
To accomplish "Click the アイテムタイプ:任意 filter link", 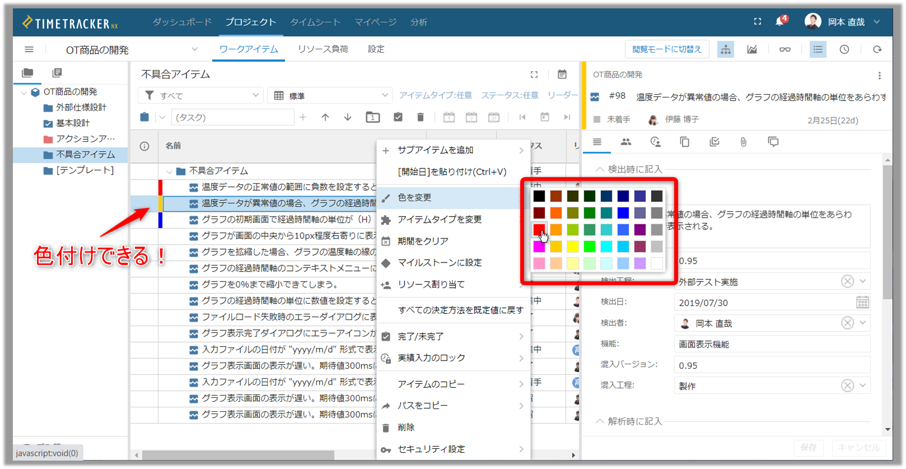I will pyautogui.click(x=435, y=96).
